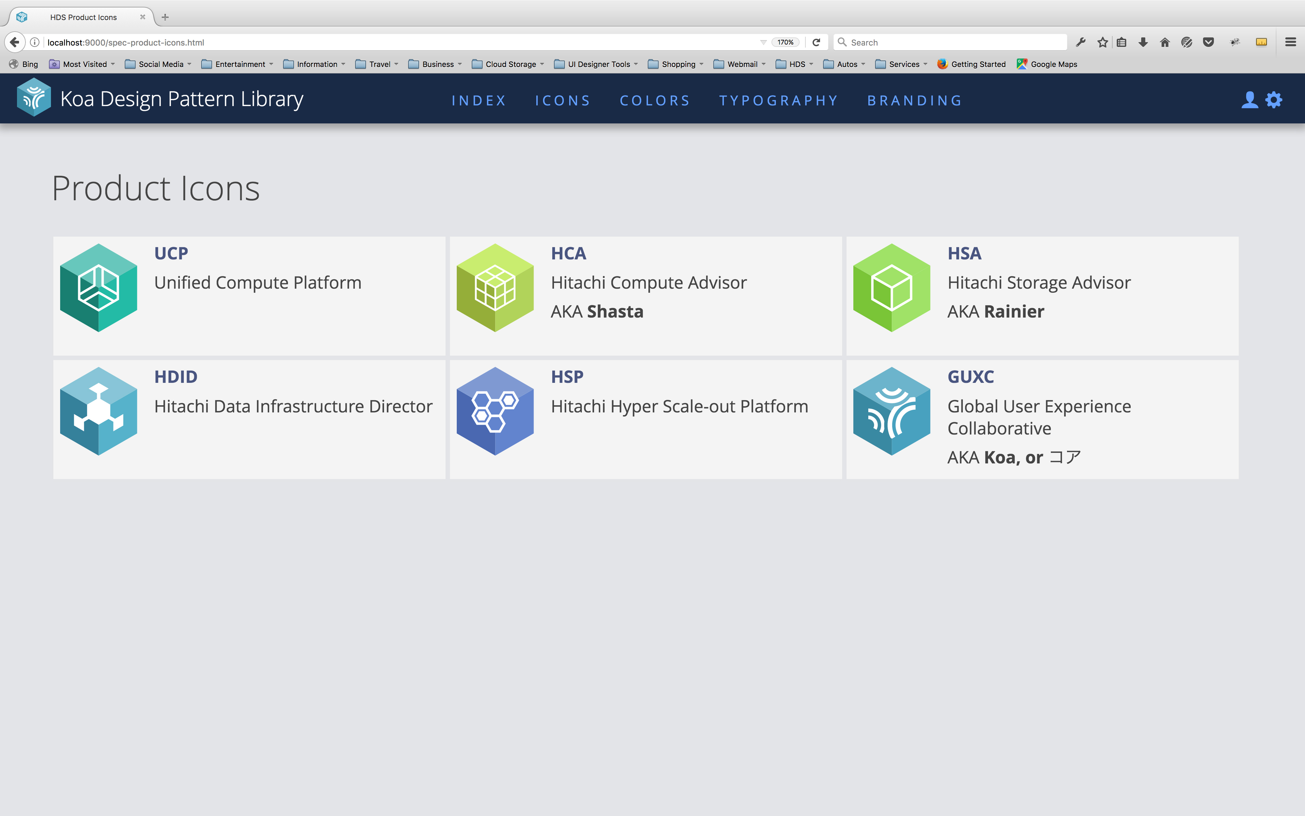
Task: Expand the Webmail bookmarks folder
Action: pos(739,64)
